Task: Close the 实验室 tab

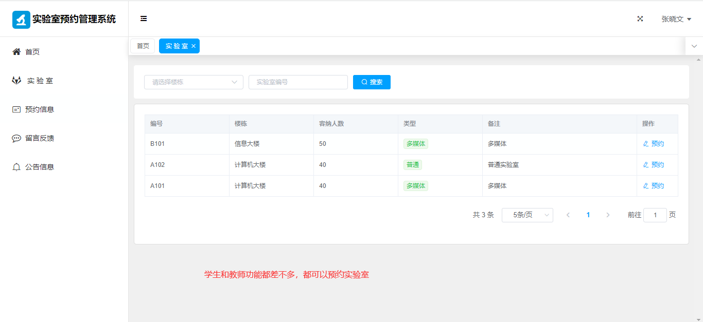Action: (194, 46)
